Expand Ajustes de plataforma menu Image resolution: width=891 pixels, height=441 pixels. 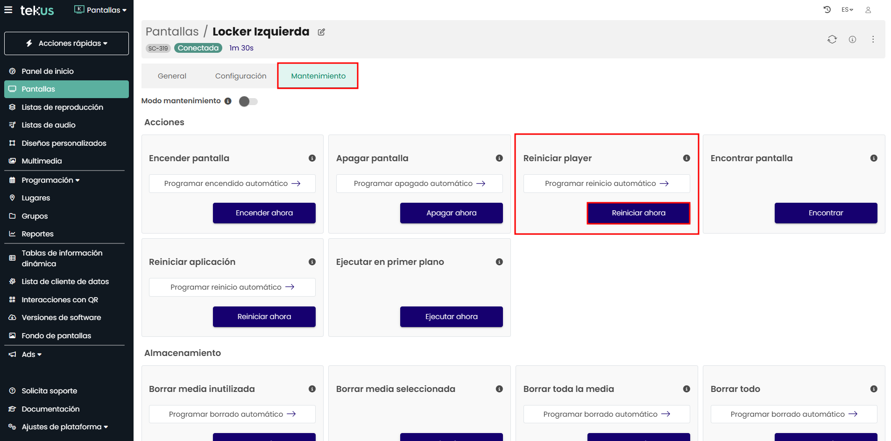[64, 427]
